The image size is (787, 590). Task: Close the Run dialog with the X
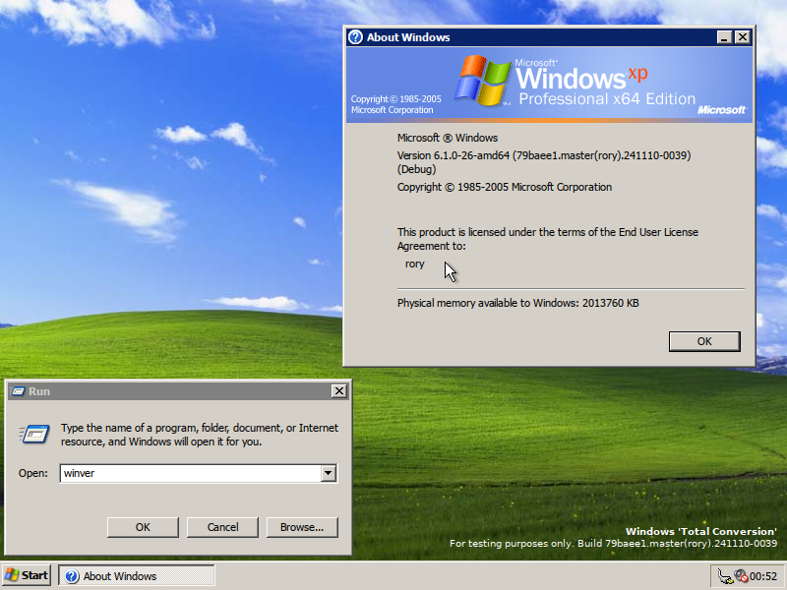tap(339, 391)
